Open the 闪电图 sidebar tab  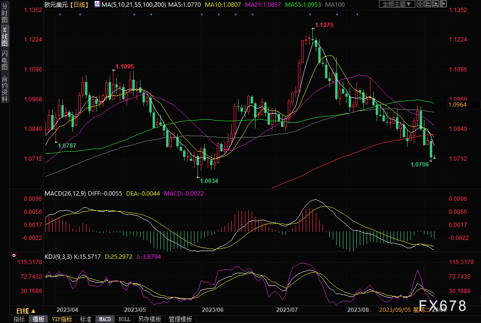(x=4, y=61)
